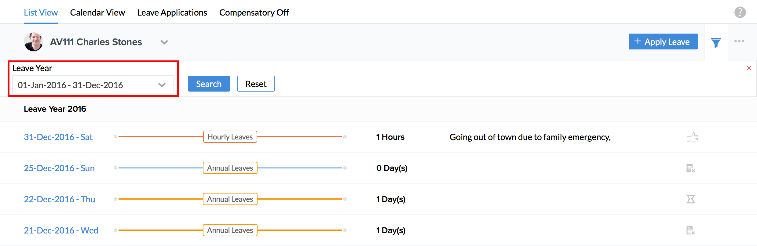Image resolution: width=757 pixels, height=246 pixels.
Task: Open the Leave Year date range dropdown
Action: click(92, 85)
